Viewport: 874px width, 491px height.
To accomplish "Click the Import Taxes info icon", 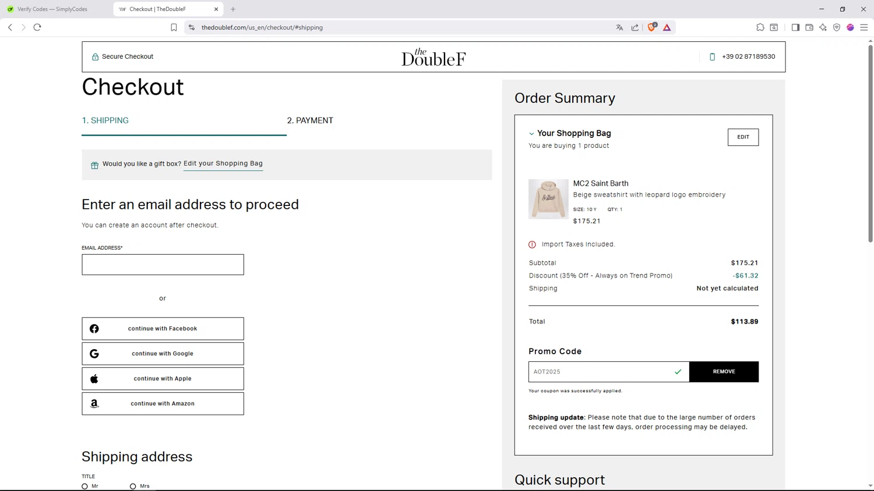I will pyautogui.click(x=532, y=244).
